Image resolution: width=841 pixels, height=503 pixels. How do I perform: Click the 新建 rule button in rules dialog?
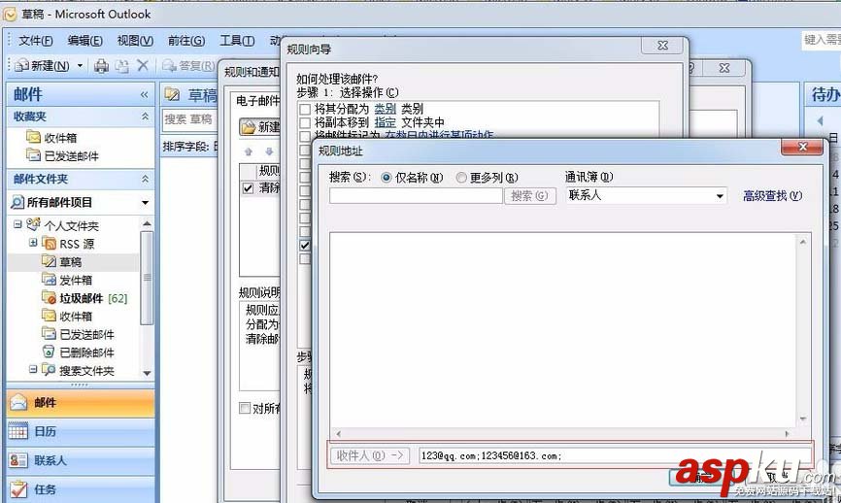(x=260, y=126)
